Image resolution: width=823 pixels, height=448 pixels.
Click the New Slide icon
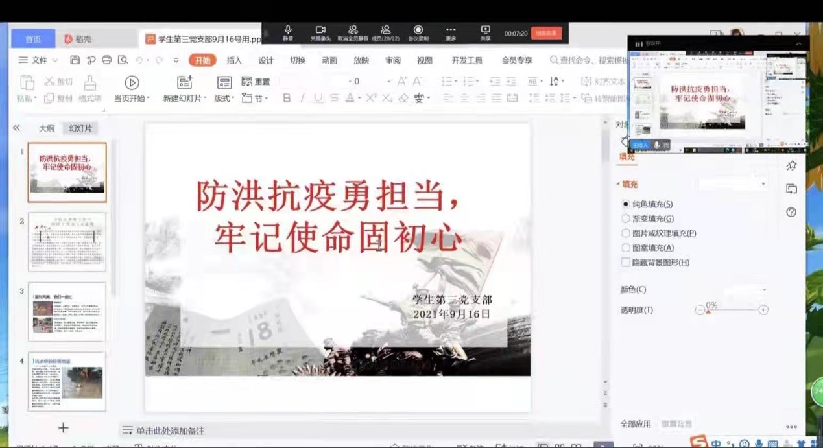(x=185, y=82)
